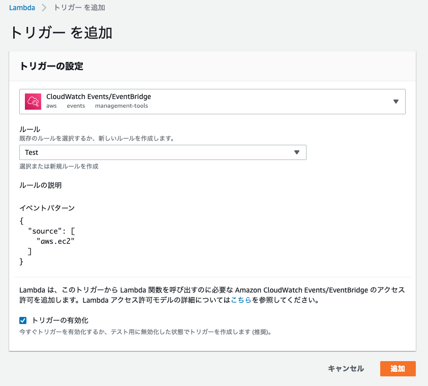428x386 pixels.
Task: Click the トリガーの設定 section header
Action: [51, 66]
